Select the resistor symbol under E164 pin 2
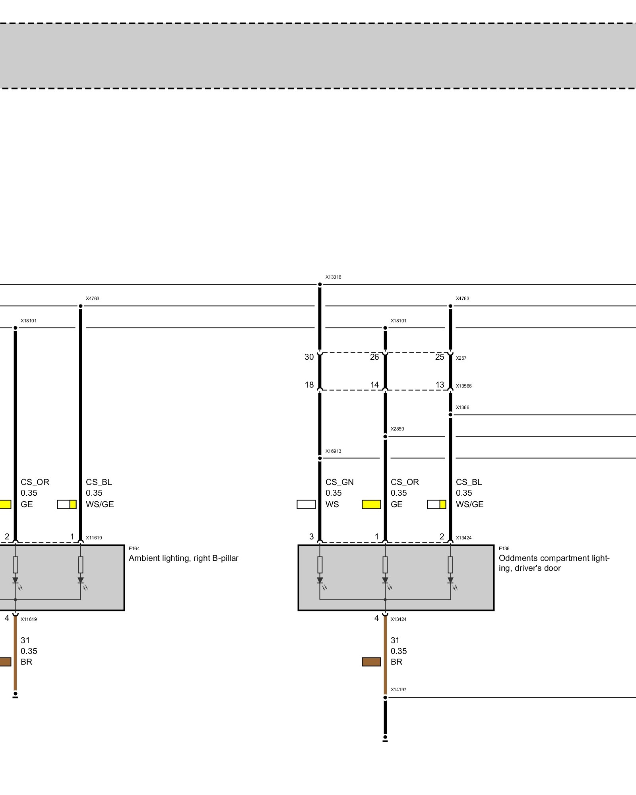 pos(16,564)
